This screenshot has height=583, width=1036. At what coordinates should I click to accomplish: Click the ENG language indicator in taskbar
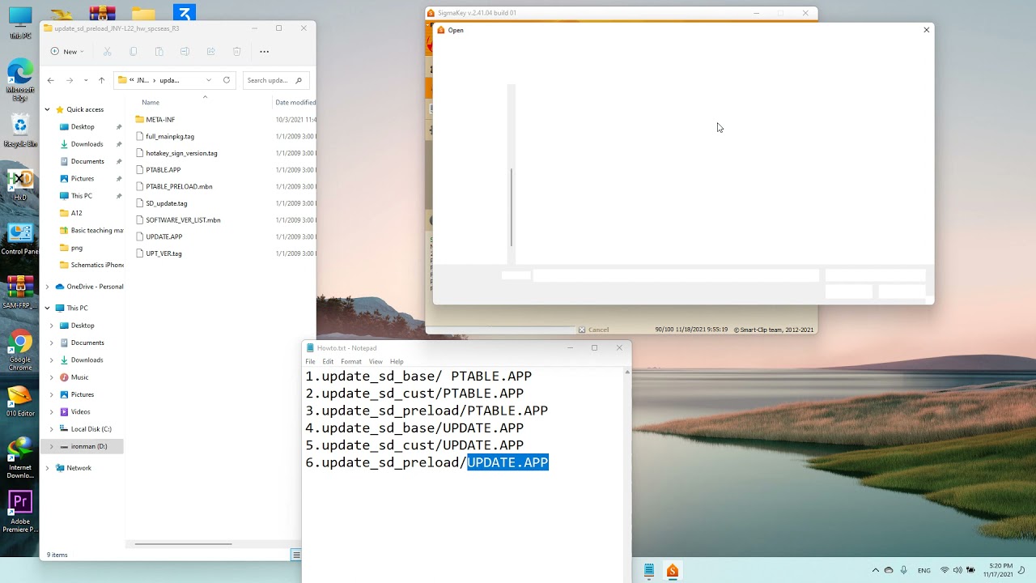[923, 570]
